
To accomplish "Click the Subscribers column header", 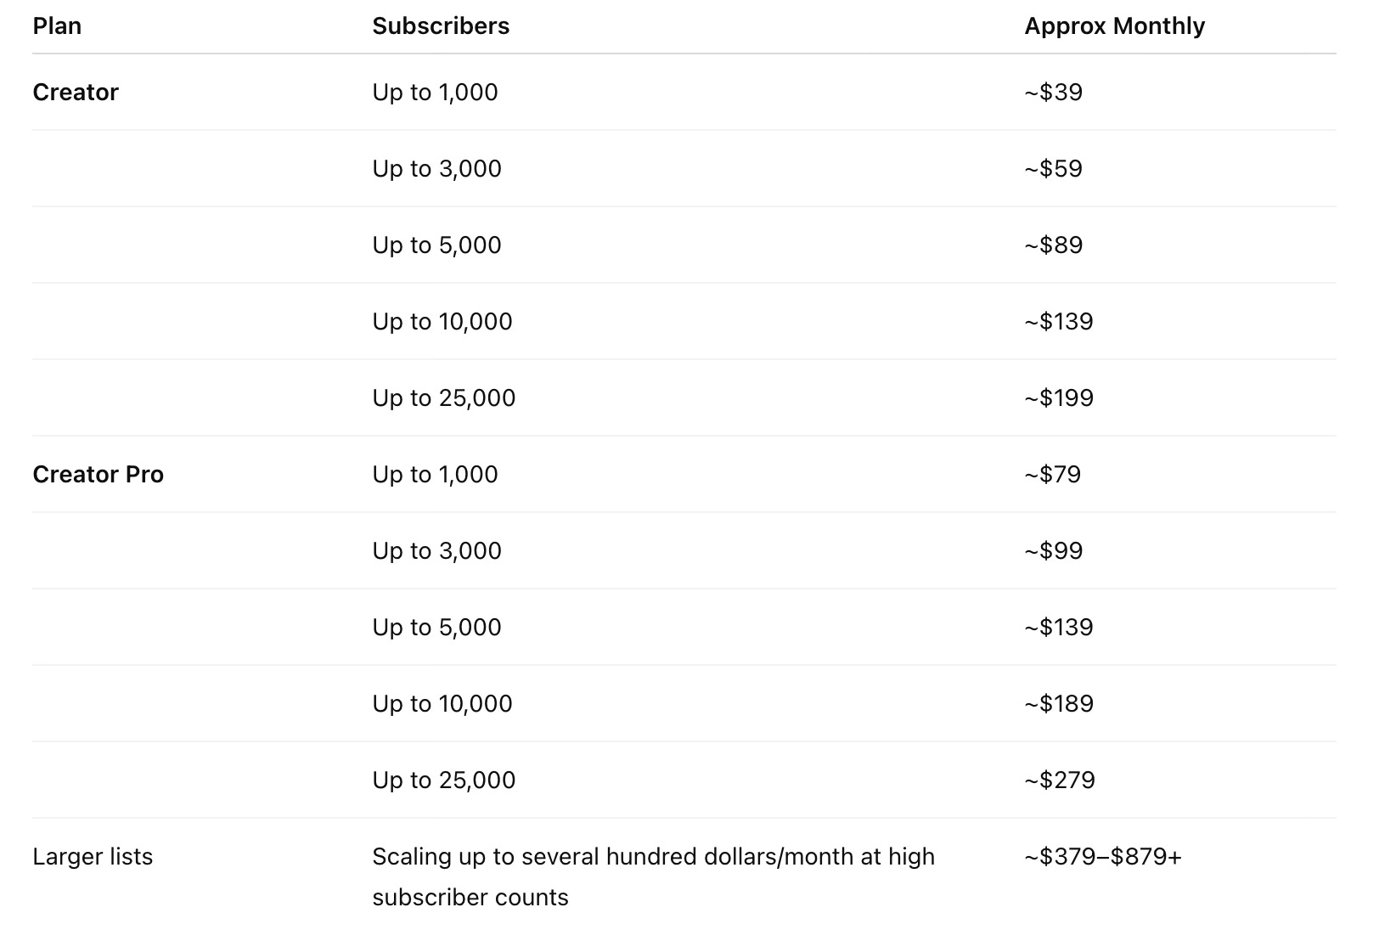I will tap(441, 25).
